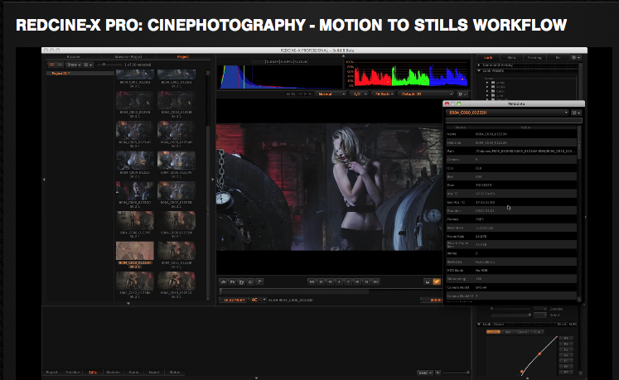Image resolution: width=619 pixels, height=380 pixels.
Task: Select the Look tab in the right panel
Action: click(x=488, y=58)
